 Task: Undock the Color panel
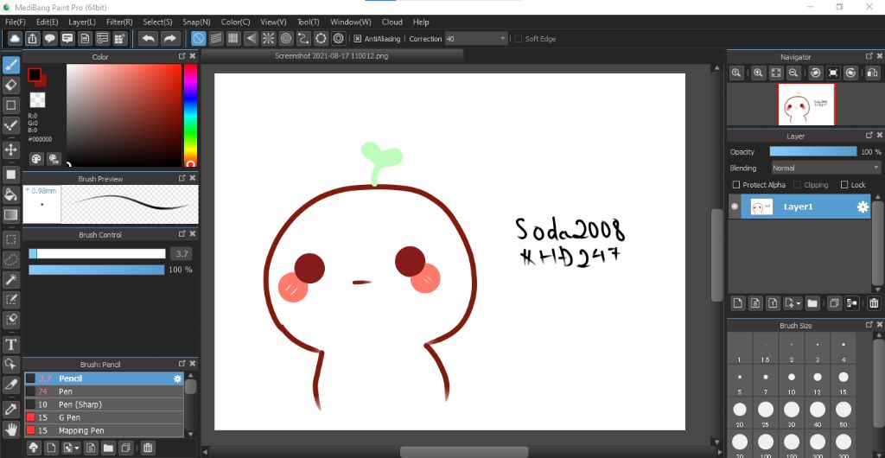coord(181,56)
